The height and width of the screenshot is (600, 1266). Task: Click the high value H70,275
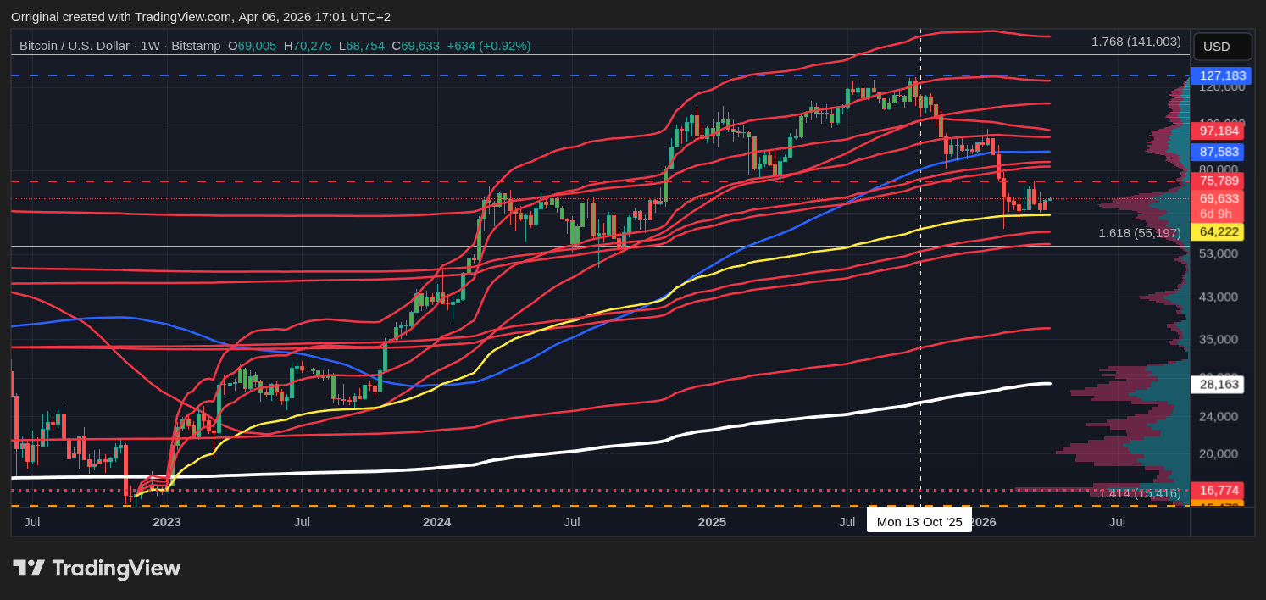pos(308,46)
